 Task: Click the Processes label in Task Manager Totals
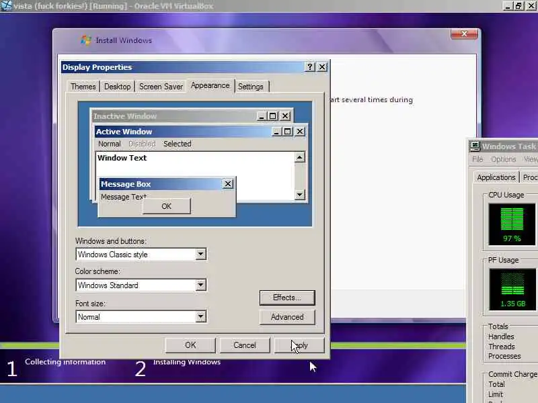(504, 357)
